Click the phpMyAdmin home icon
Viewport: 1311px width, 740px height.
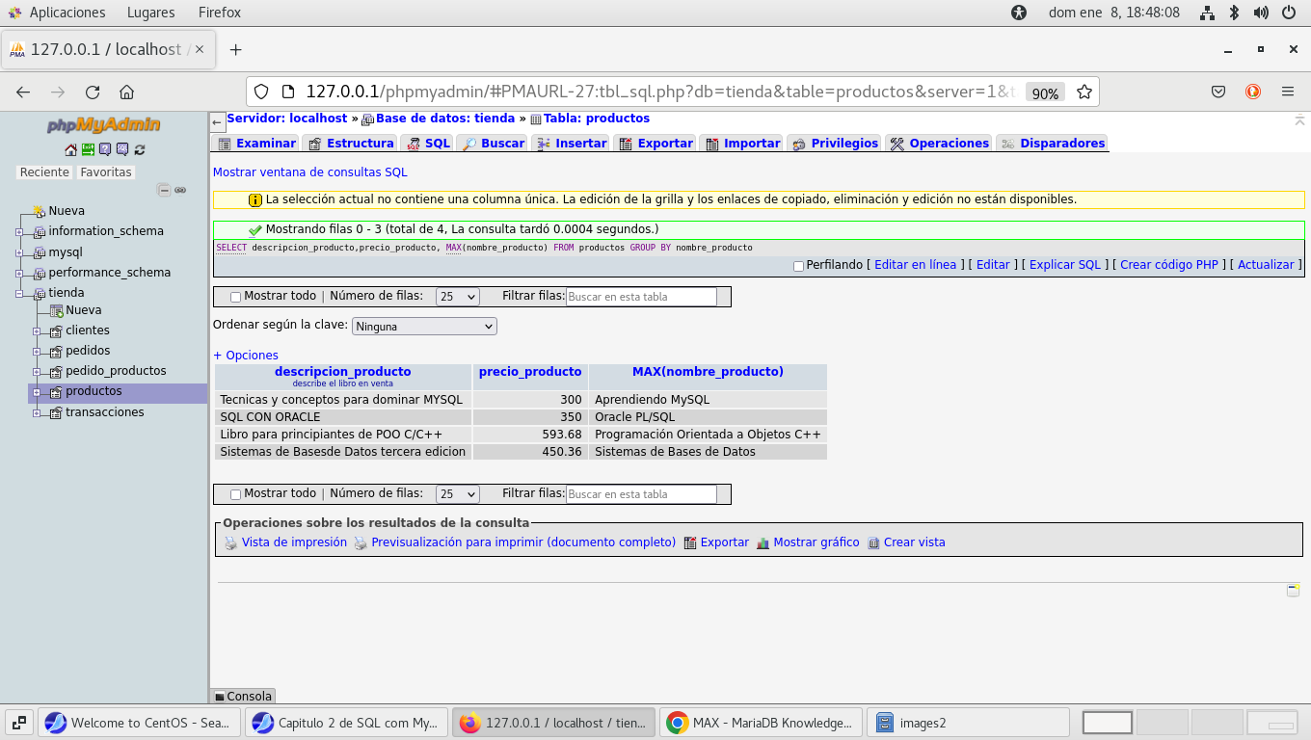[70, 149]
